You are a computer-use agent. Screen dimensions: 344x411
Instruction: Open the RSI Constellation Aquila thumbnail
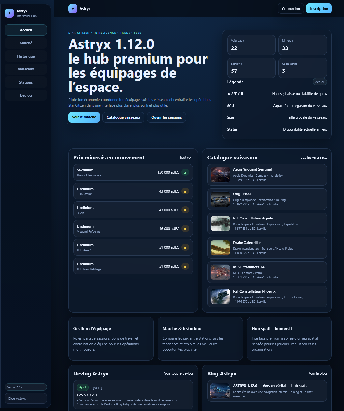coord(220,223)
